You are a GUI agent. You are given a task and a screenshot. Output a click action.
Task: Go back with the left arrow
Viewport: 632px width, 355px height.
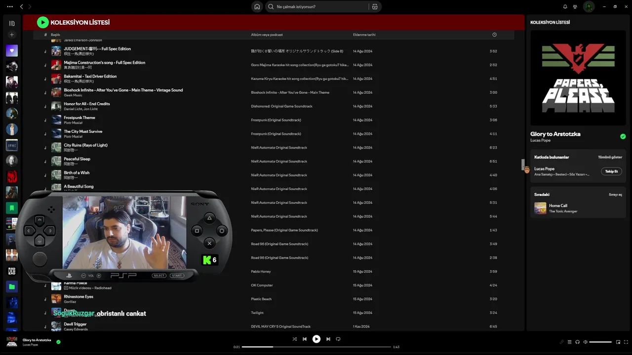tap(21, 6)
